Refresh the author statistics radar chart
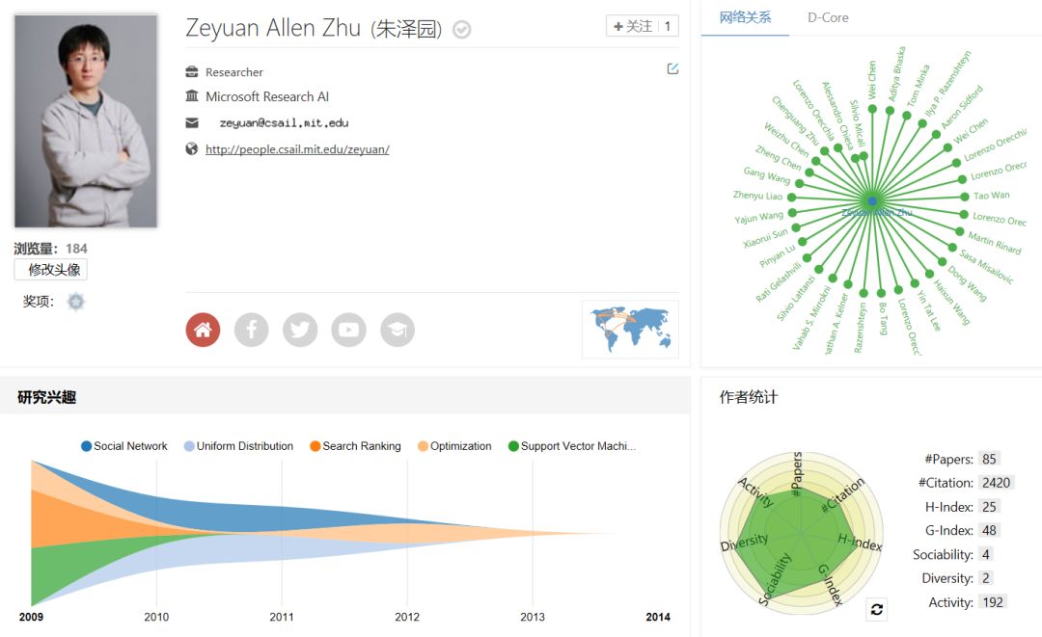This screenshot has width=1042, height=637. coord(876,608)
